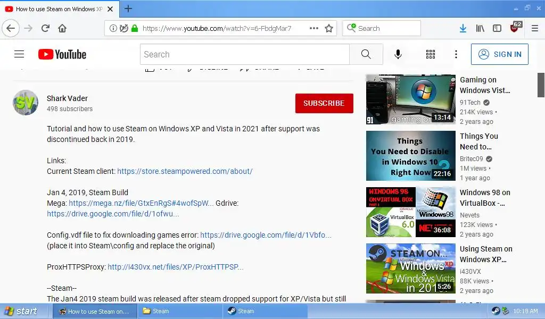Click the i430VX channel name
This screenshot has height=319, width=545.
pos(470,272)
